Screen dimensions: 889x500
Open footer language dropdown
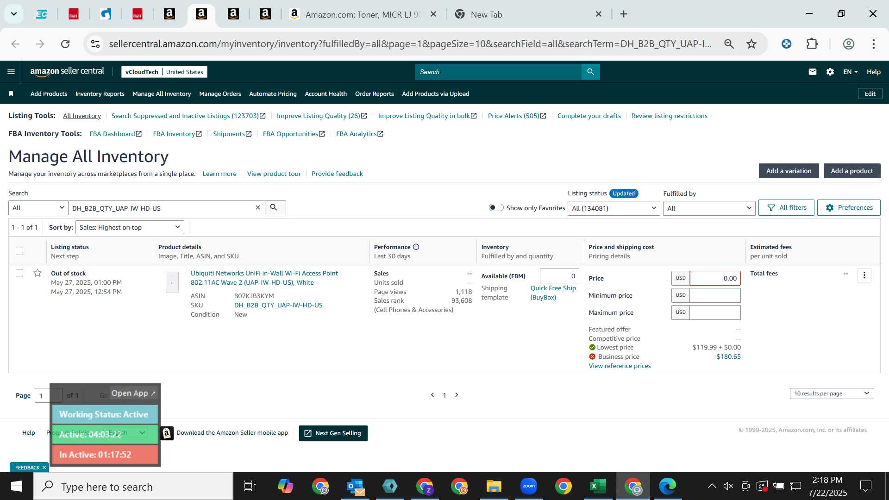click(x=126, y=433)
